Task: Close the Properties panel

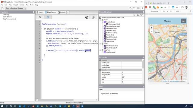Action: (x=144, y=57)
